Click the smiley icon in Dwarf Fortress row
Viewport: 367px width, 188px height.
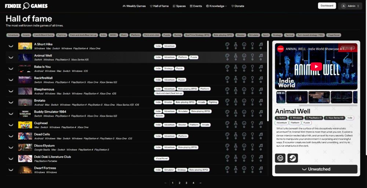[244, 168]
